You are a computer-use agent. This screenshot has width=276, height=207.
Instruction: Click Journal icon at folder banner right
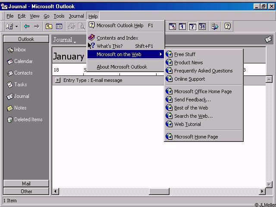[x=269, y=39]
